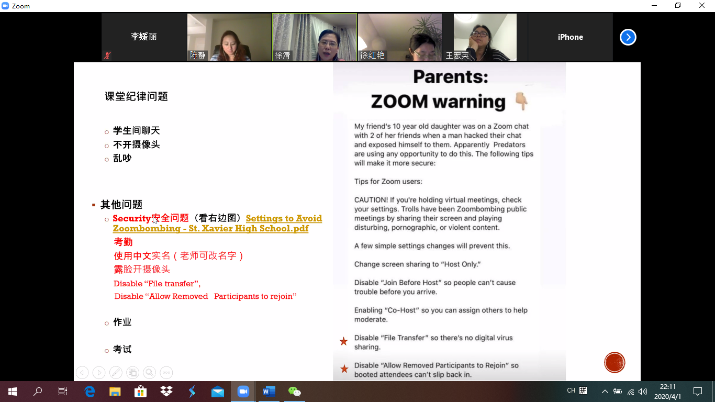This screenshot has width=715, height=402.
Task: Open File Explorer from taskbar
Action: pos(115,391)
